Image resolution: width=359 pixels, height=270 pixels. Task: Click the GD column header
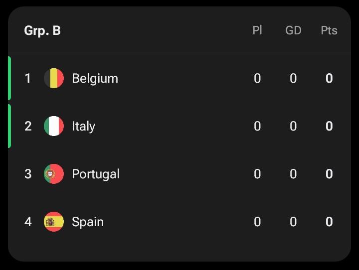click(293, 30)
